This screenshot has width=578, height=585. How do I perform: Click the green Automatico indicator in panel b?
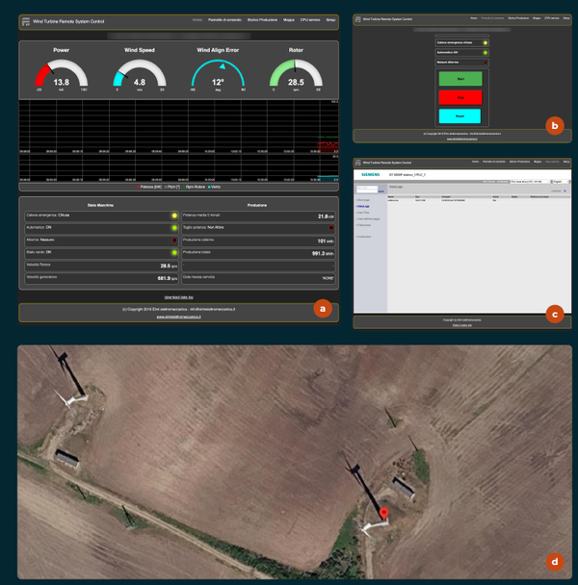[485, 53]
